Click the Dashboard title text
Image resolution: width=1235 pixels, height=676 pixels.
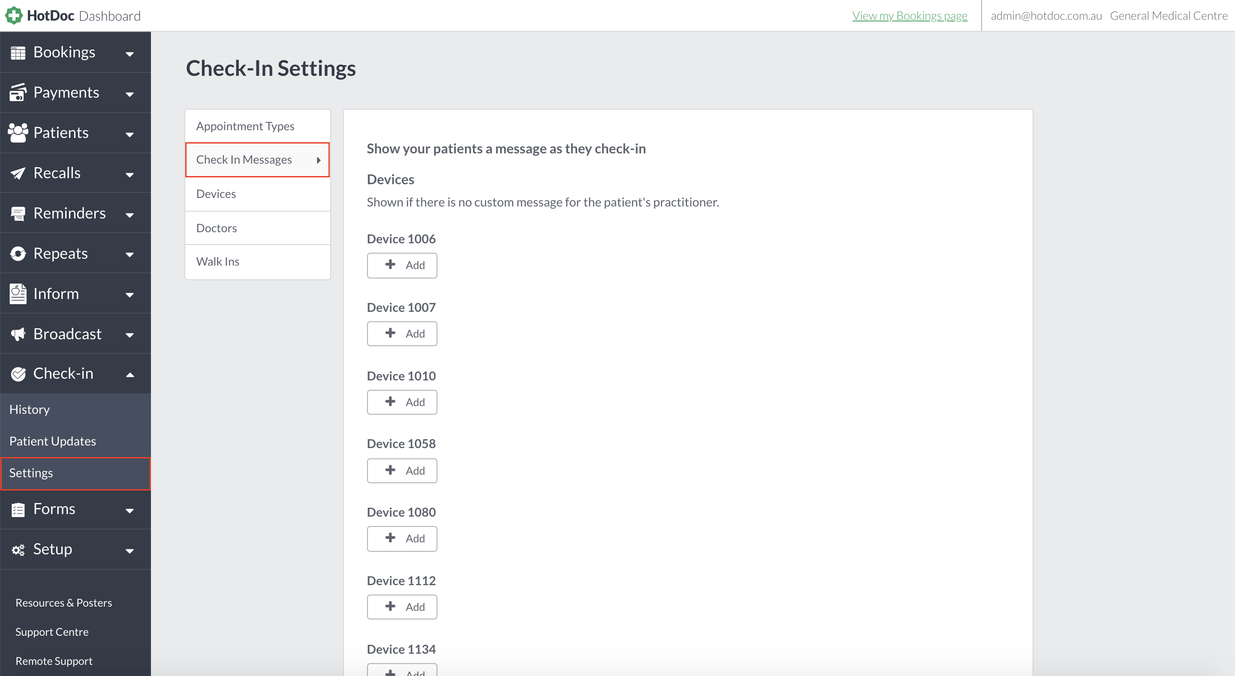click(110, 16)
